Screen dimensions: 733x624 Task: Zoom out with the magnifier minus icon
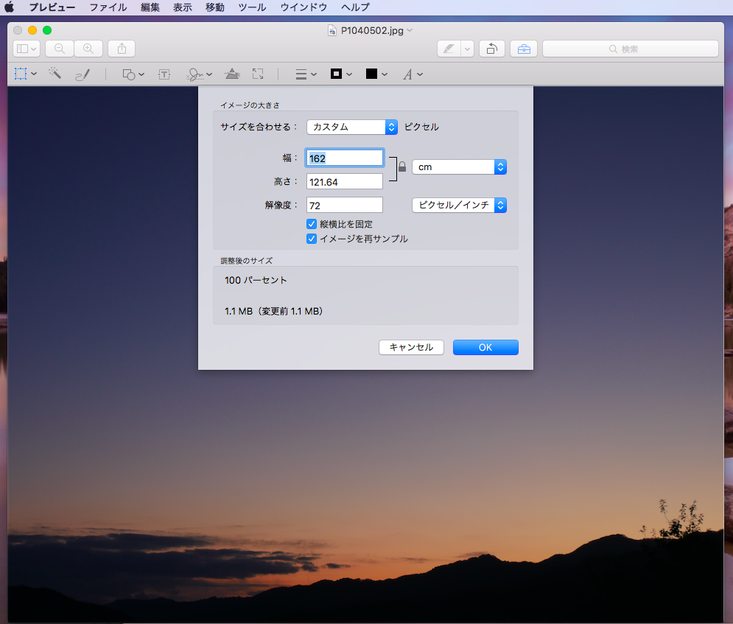click(x=60, y=49)
